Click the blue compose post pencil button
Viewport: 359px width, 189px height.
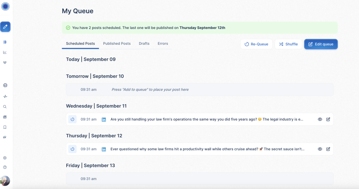point(5,27)
